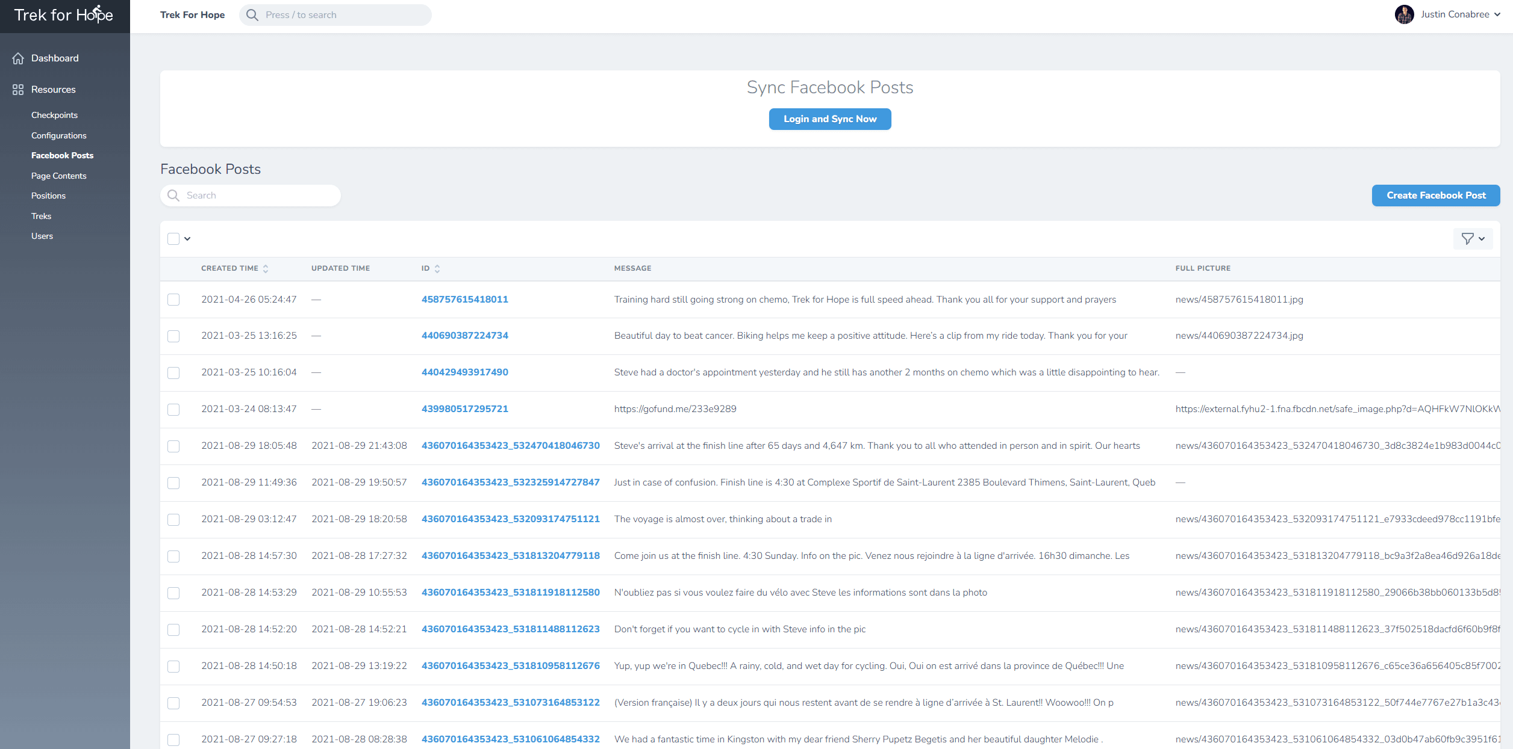The height and width of the screenshot is (749, 1513).
Task: Expand the filter dropdown arrow
Action: click(1482, 239)
